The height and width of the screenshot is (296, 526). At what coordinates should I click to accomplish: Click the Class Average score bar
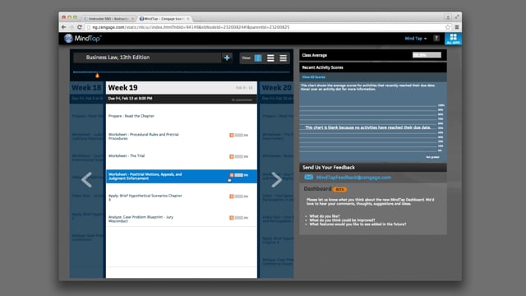point(427,55)
